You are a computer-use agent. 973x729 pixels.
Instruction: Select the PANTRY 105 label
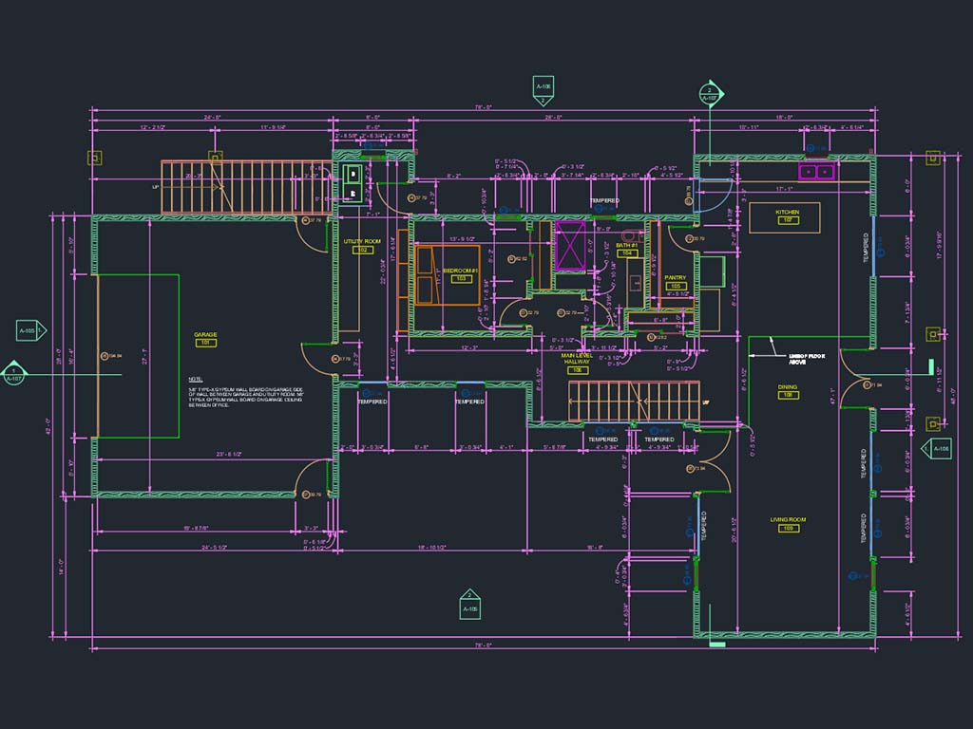coord(674,278)
